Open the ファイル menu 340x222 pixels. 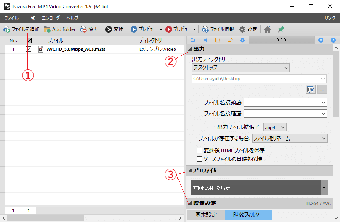coord(12,18)
